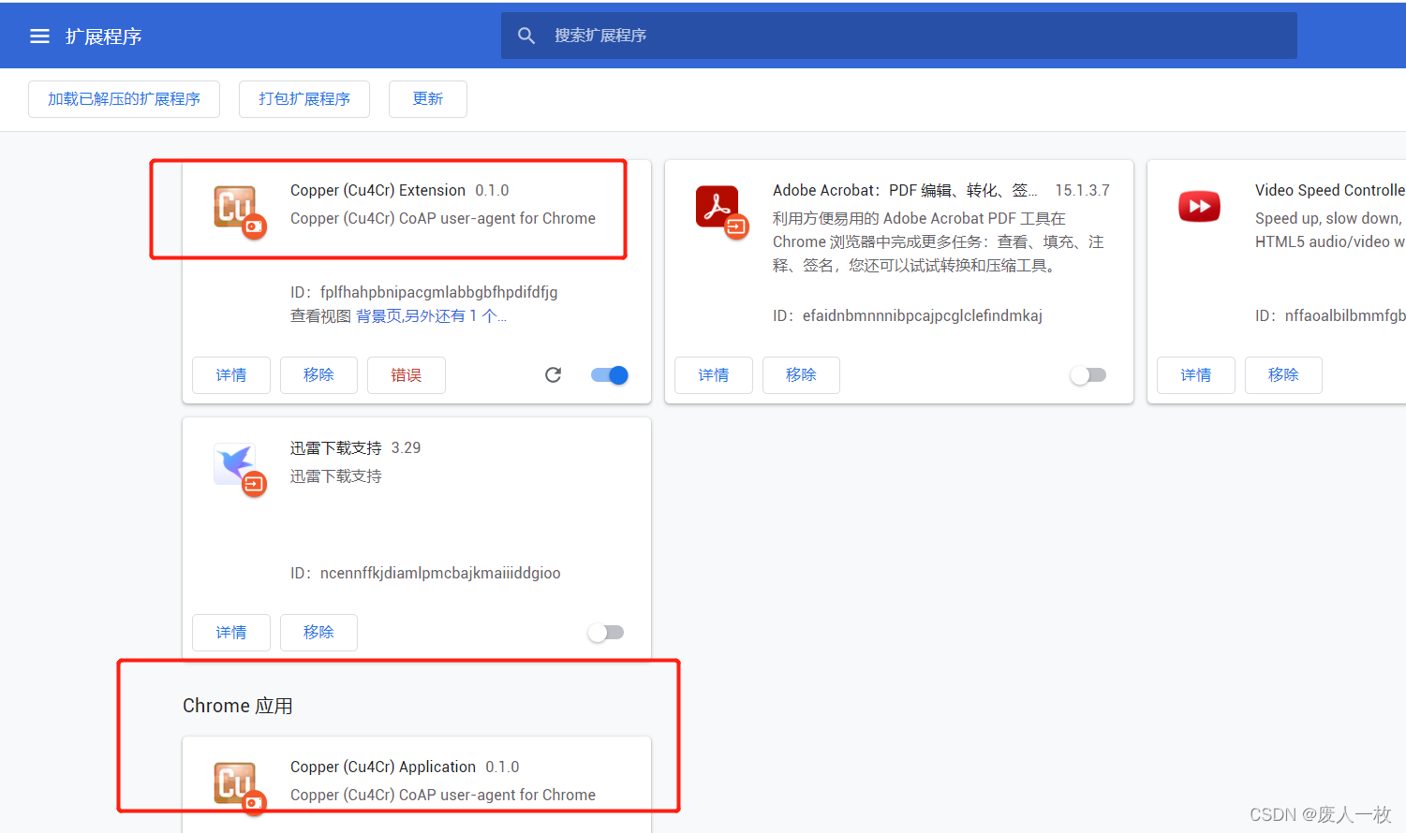Click the orange badge on the Copper icon
The width and height of the screenshot is (1406, 833).
254,226
